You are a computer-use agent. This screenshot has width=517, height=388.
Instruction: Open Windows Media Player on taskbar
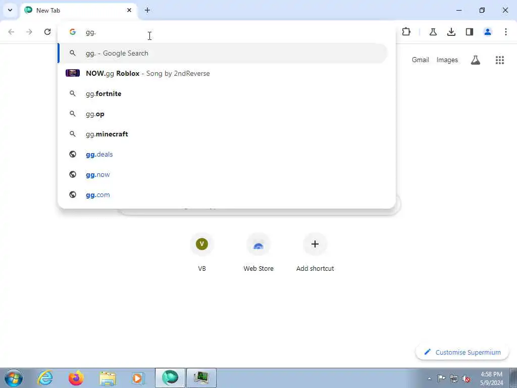click(138, 378)
